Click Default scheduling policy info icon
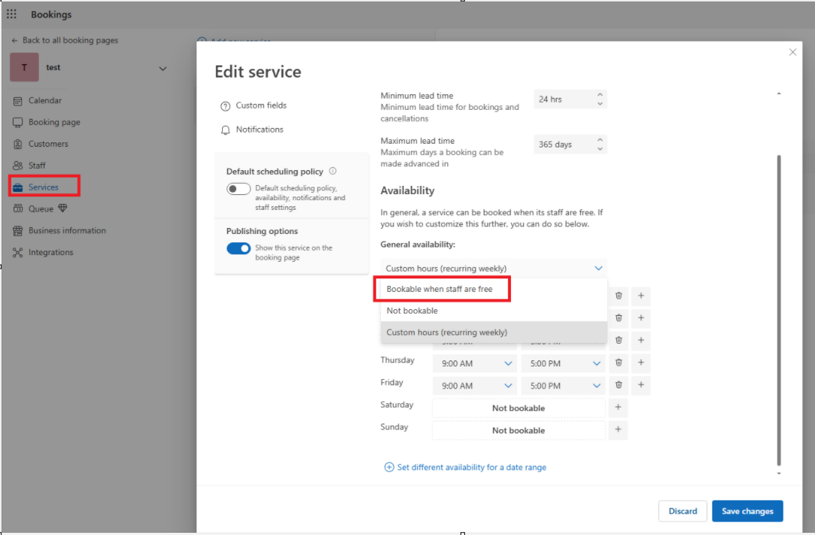The height and width of the screenshot is (535, 815). pyautogui.click(x=333, y=171)
